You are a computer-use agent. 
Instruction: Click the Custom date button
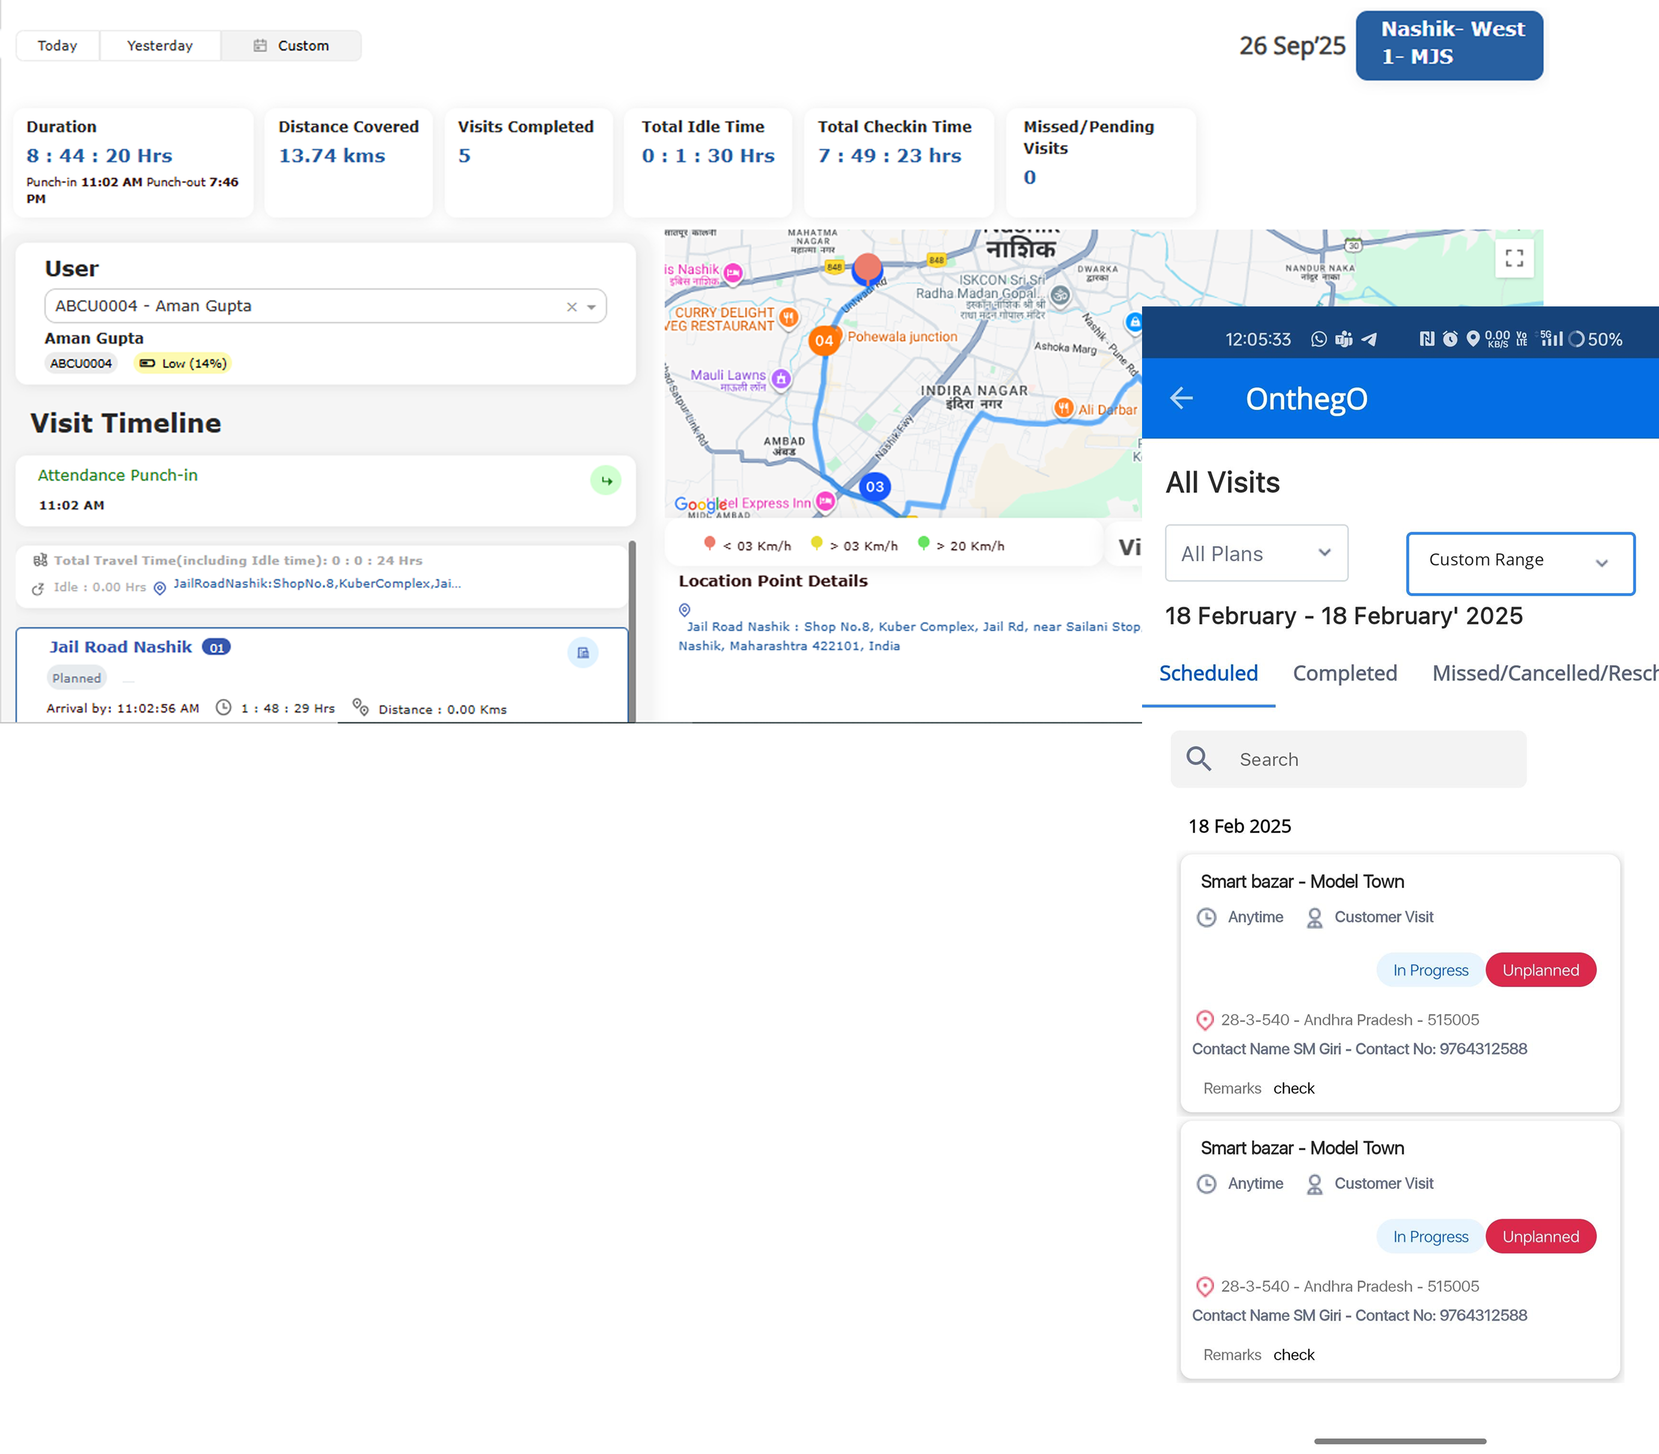pos(292,46)
